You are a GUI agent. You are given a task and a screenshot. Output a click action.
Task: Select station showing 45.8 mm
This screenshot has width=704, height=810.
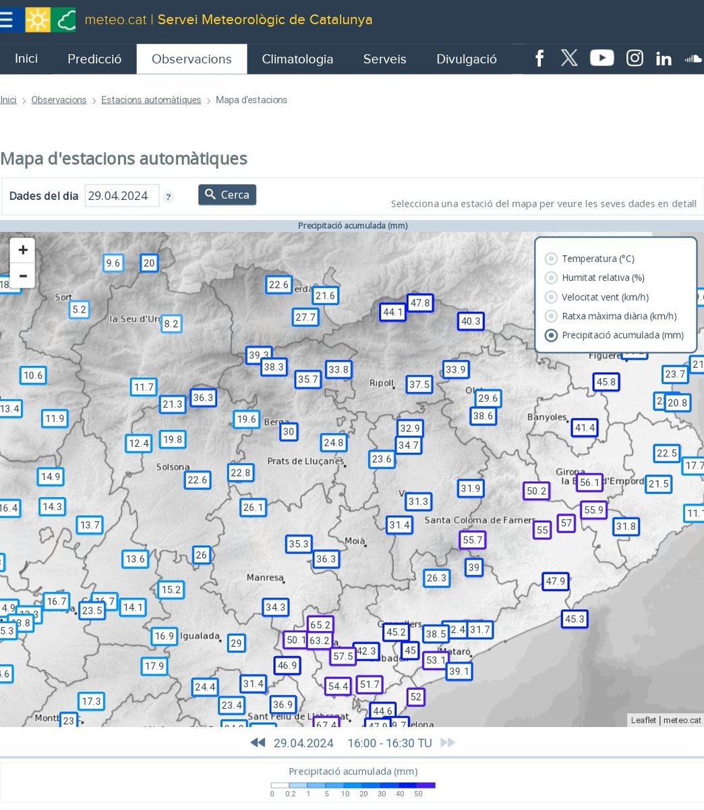[x=606, y=382]
